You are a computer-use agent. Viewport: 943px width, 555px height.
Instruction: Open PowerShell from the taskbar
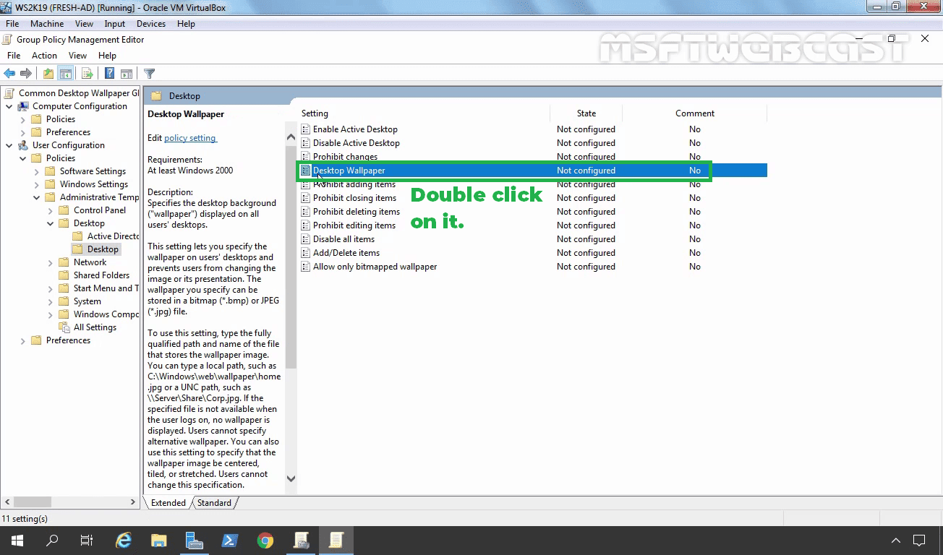click(x=230, y=540)
